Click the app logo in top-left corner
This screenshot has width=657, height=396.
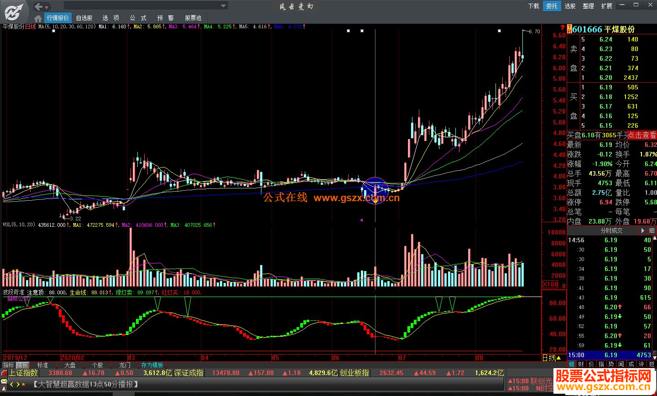[x=14, y=11]
